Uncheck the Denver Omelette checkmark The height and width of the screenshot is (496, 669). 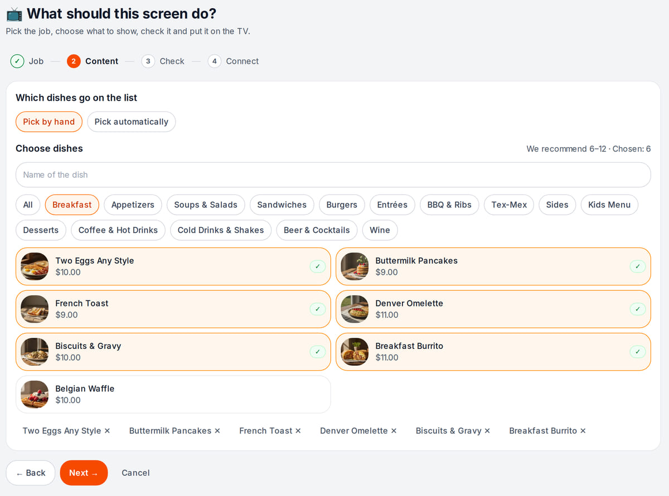click(637, 309)
